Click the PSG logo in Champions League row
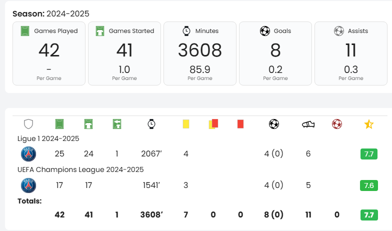 click(28, 185)
